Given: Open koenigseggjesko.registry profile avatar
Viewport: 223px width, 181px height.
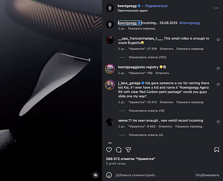Looking at the screenshot, I should 110,69.
